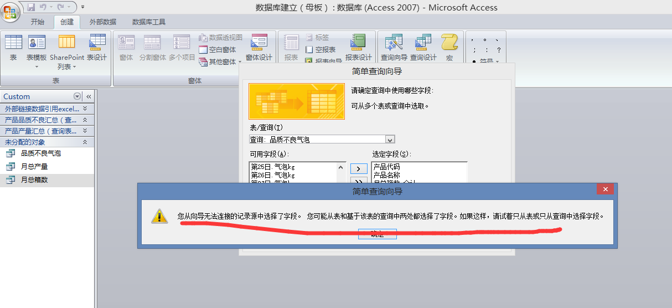Open the Office button menu
This screenshot has width=672, height=308.
pos(11,11)
